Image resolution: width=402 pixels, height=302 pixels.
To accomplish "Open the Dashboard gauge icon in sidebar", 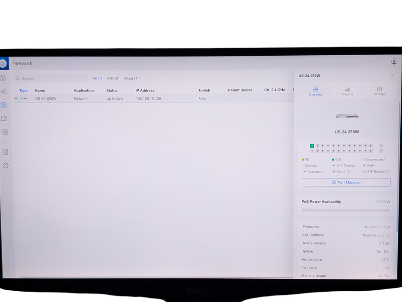I will point(3,78).
